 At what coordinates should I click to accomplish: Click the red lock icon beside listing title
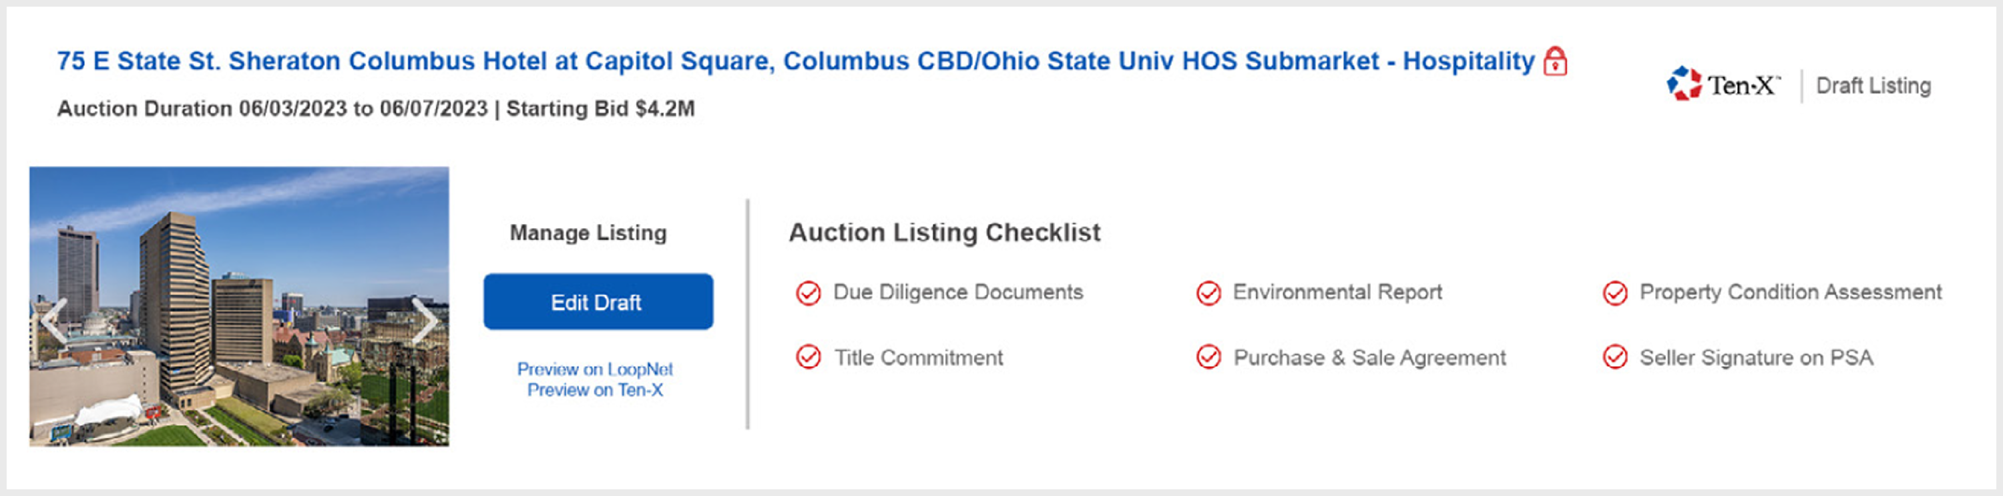1554,61
